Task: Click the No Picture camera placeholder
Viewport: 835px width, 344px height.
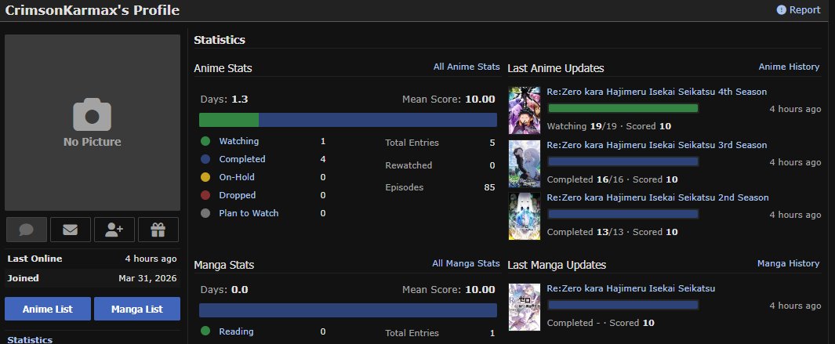Action: coord(93,122)
